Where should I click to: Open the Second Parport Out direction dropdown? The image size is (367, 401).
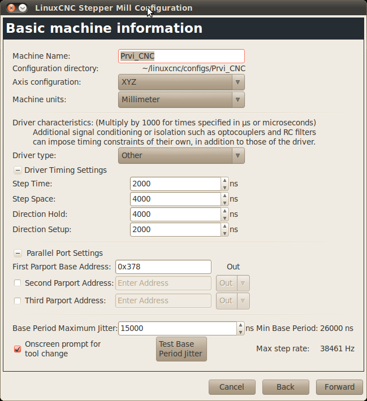[233, 283]
